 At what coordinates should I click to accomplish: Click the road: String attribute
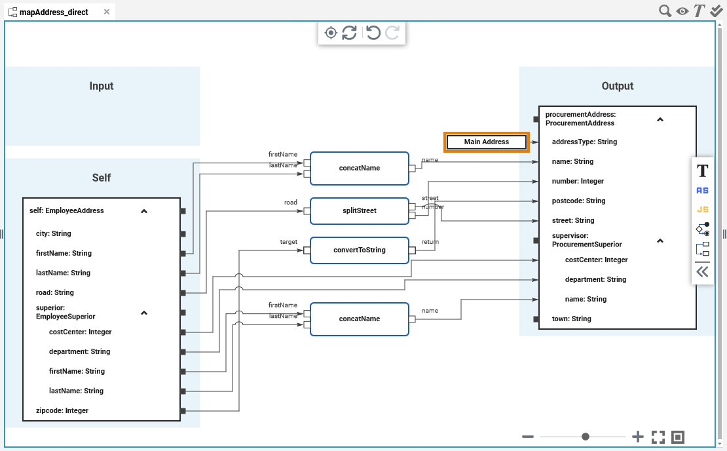point(55,292)
